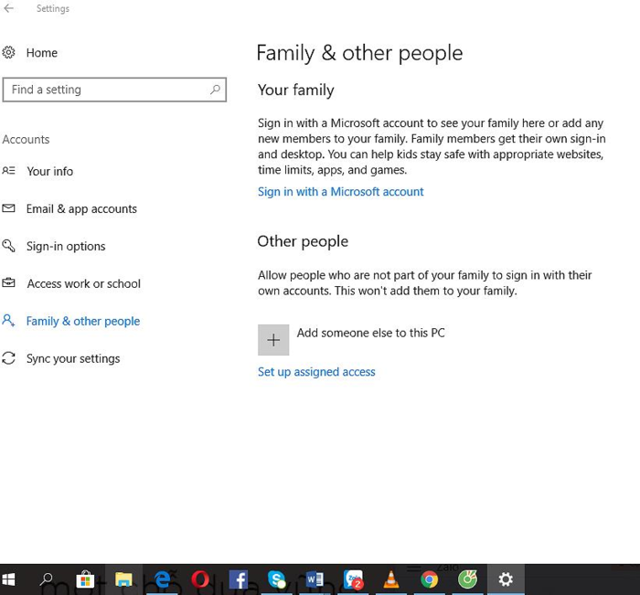The width and height of the screenshot is (640, 595).
Task: Go to Settings Home
Action: coord(41,53)
